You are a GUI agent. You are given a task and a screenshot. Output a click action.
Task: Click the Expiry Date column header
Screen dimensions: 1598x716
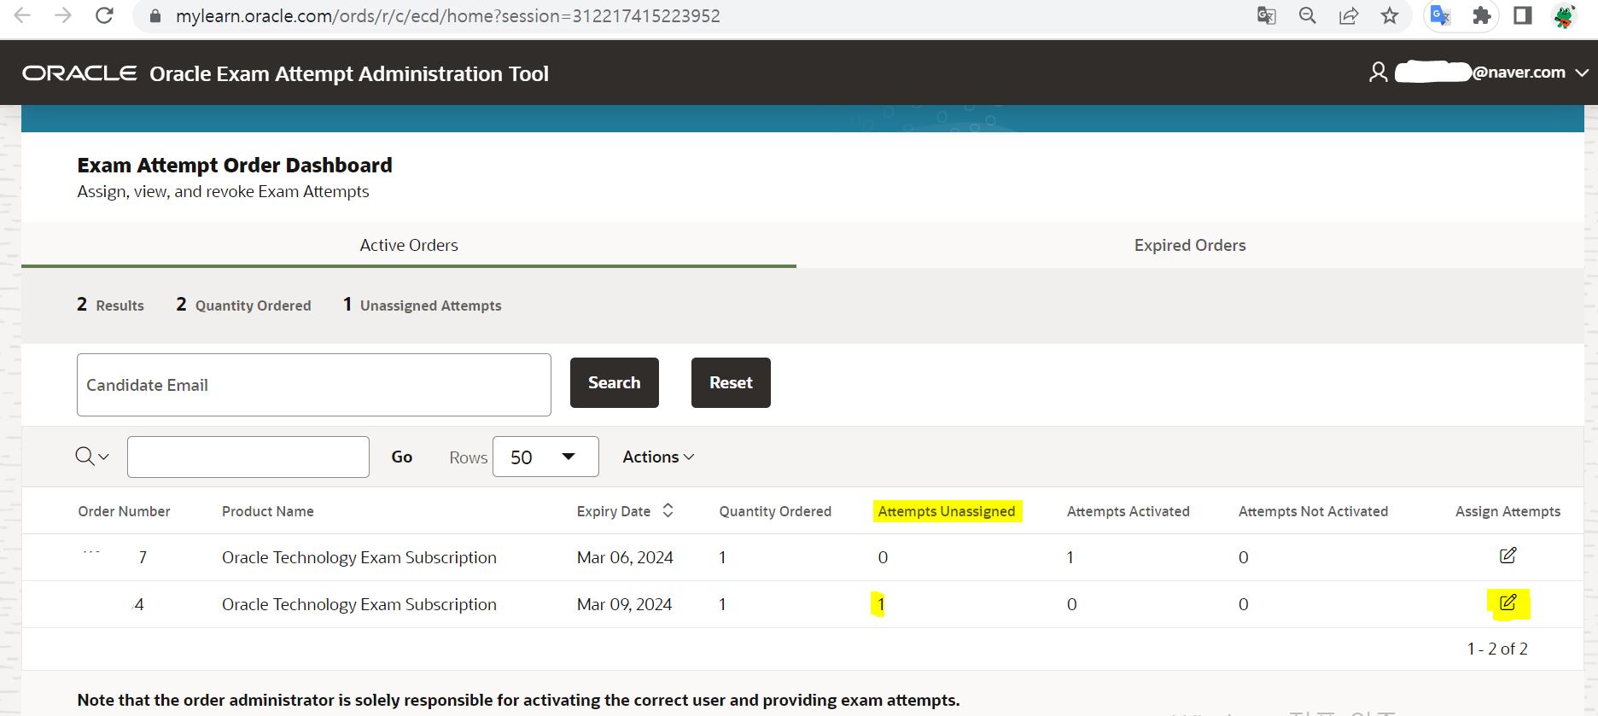tap(614, 511)
